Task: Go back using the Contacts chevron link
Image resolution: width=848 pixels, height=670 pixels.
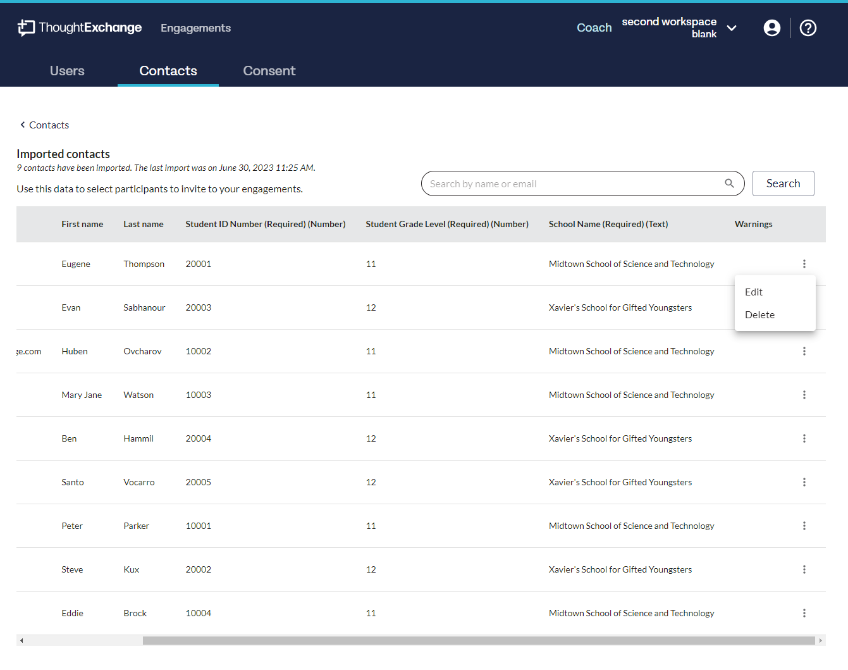Action: [44, 125]
